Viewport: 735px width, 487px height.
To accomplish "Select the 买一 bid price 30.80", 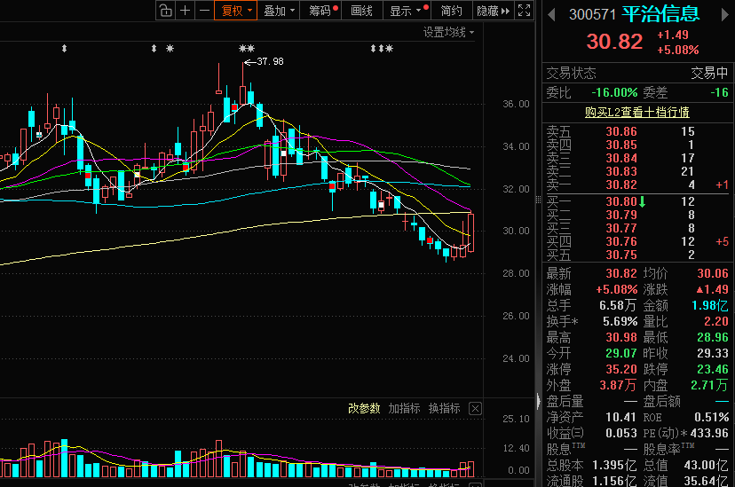I will click(x=621, y=202).
